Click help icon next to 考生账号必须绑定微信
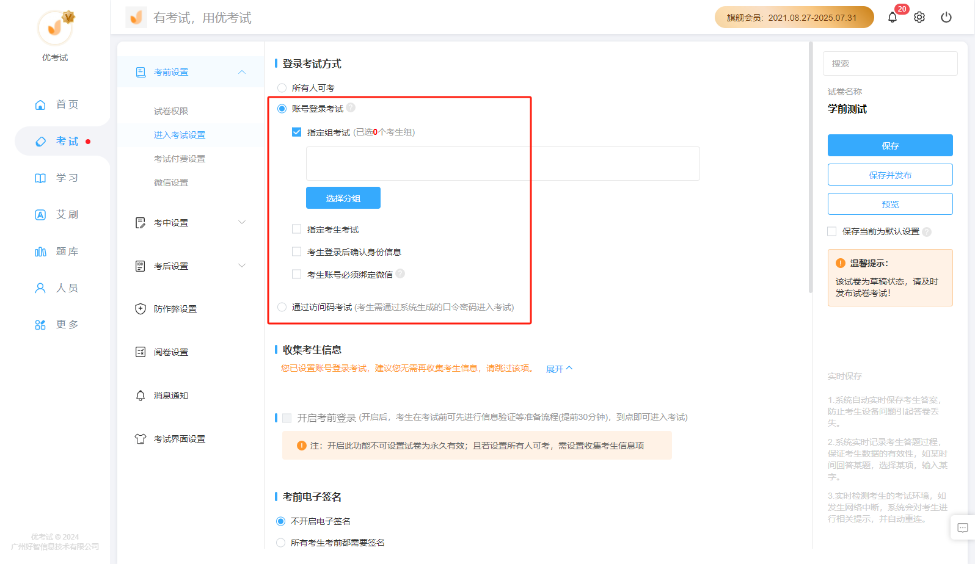Screen dimensions: 975x564 [400, 274]
